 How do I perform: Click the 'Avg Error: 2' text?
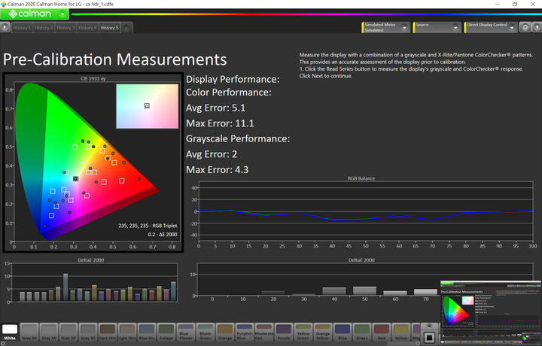coord(212,154)
